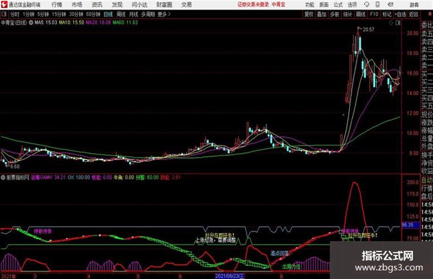The width and height of the screenshot is (433, 279).
Task: Select the 月线 monthly period tab
Action: click(134, 14)
